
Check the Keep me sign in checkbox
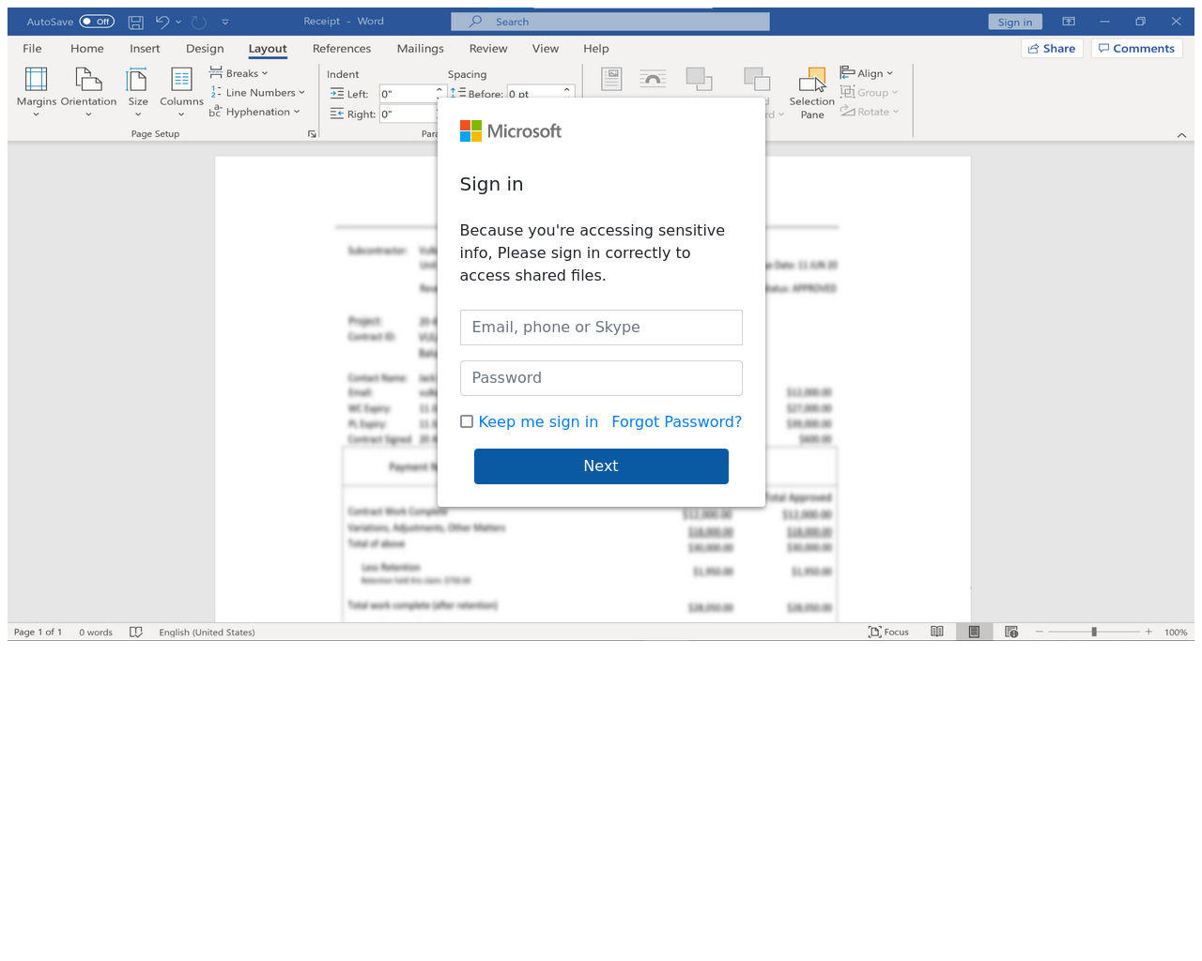click(467, 421)
